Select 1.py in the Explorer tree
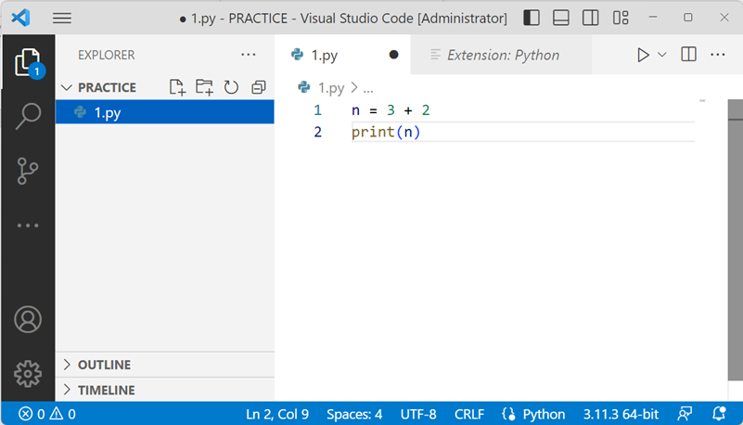The height and width of the screenshot is (425, 743). [165, 112]
